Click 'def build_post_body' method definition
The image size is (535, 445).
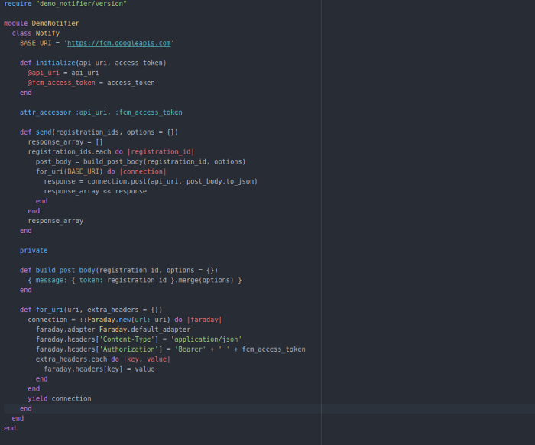click(118, 270)
